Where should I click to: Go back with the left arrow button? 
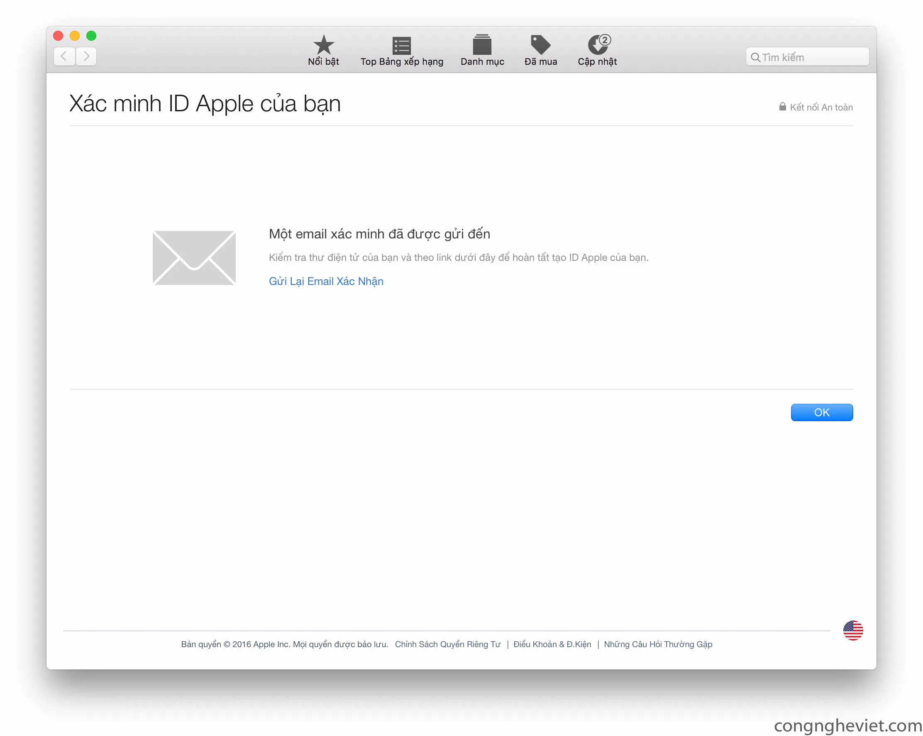click(64, 56)
